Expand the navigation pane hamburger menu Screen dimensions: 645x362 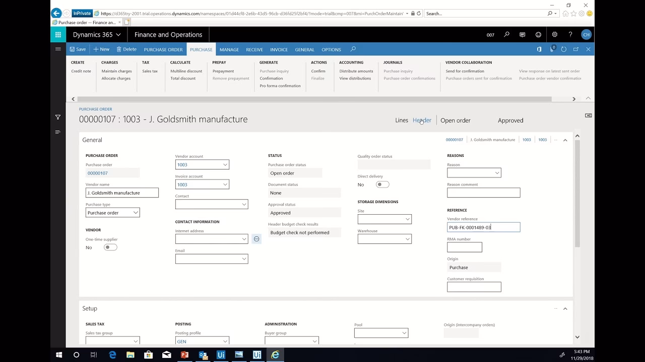pyautogui.click(x=58, y=49)
